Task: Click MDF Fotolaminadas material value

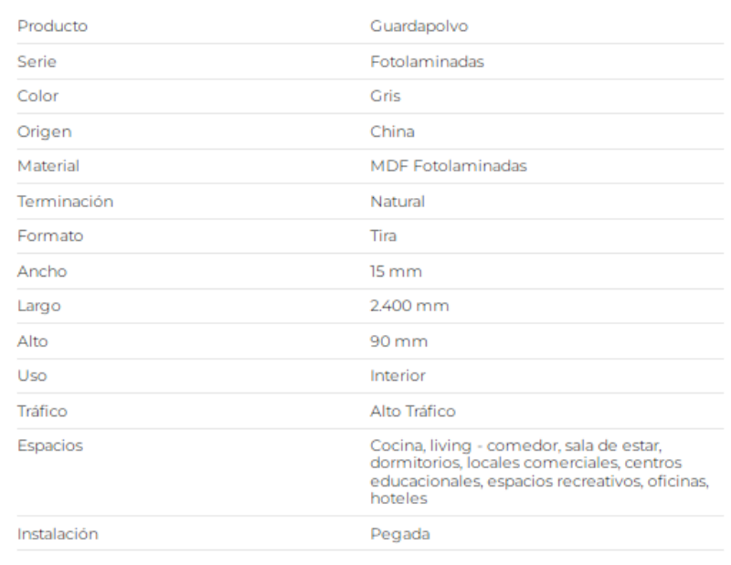Action: pos(449,166)
